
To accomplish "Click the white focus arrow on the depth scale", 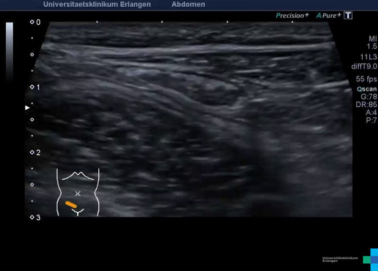I will (27, 108).
